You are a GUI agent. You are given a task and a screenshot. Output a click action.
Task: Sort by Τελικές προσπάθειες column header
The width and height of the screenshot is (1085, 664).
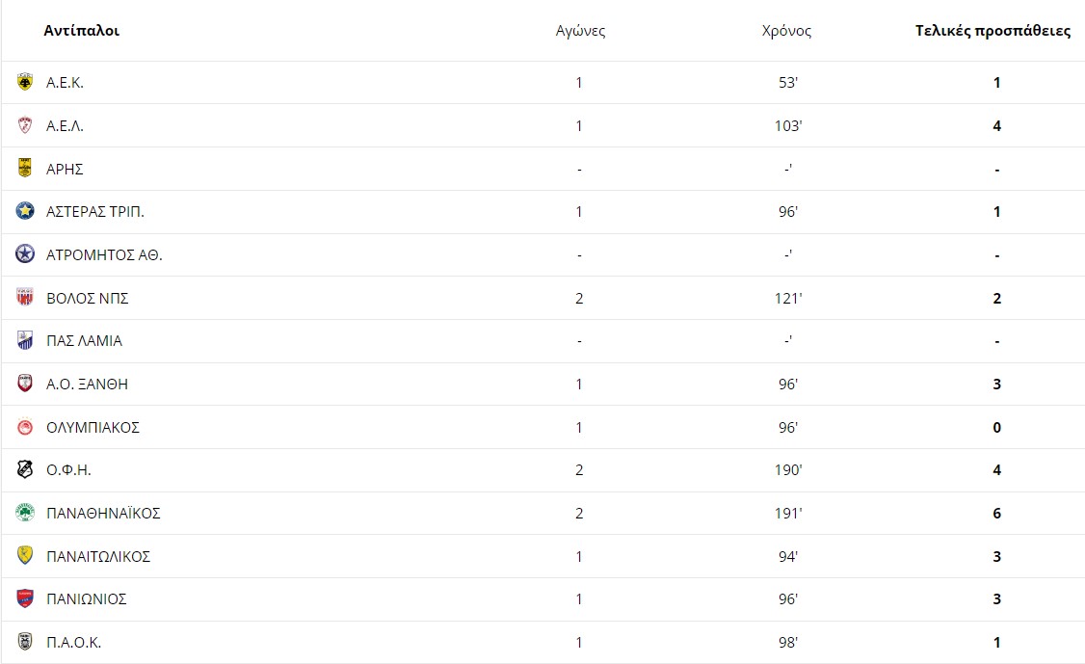(x=992, y=31)
